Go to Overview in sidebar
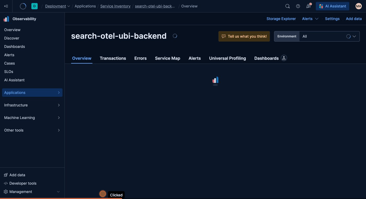Viewport: 366px width, 199px height. click(12, 30)
